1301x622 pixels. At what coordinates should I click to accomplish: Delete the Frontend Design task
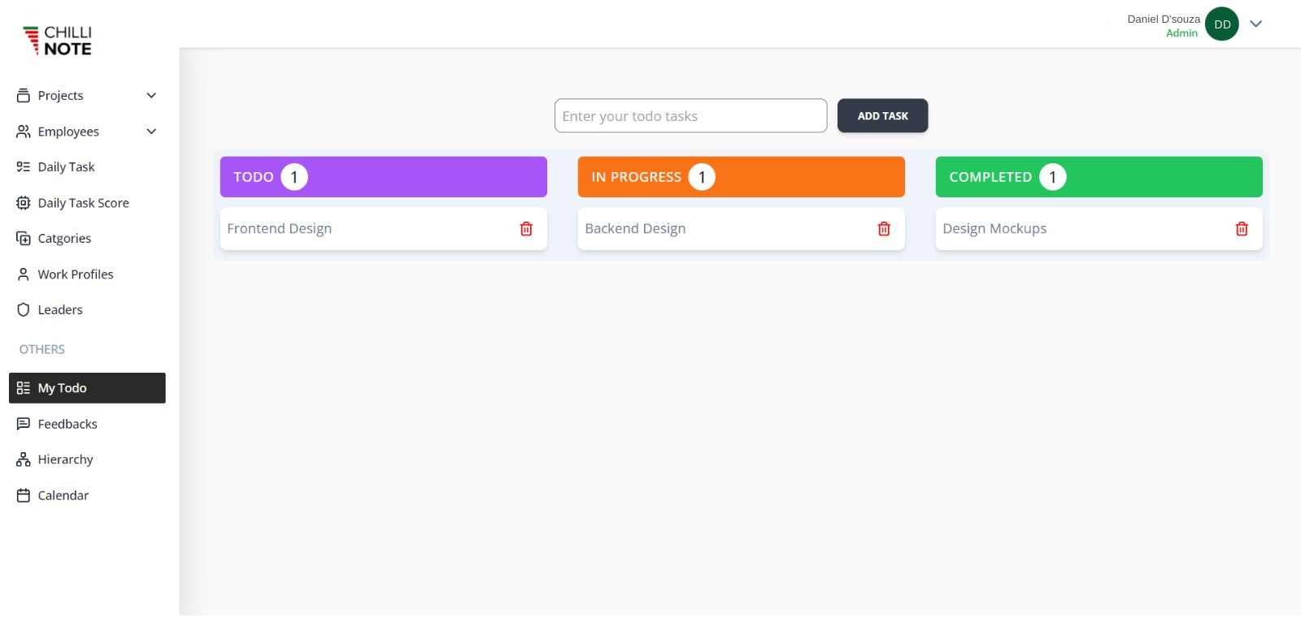pyautogui.click(x=526, y=229)
